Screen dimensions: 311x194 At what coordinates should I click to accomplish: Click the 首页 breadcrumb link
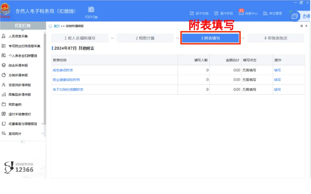[x=57, y=26]
